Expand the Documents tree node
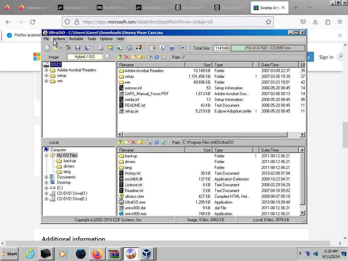The height and width of the screenshot is (261, 348). click(x=46, y=177)
